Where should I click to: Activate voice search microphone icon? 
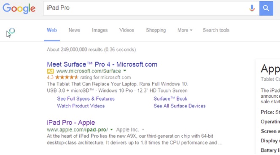coord(252,8)
